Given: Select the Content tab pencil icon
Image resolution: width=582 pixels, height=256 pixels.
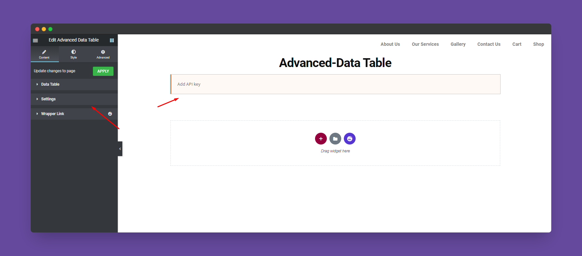Looking at the screenshot, I should 44,54.
